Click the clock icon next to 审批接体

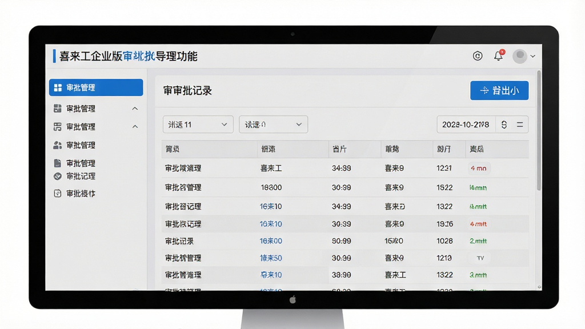point(58,193)
